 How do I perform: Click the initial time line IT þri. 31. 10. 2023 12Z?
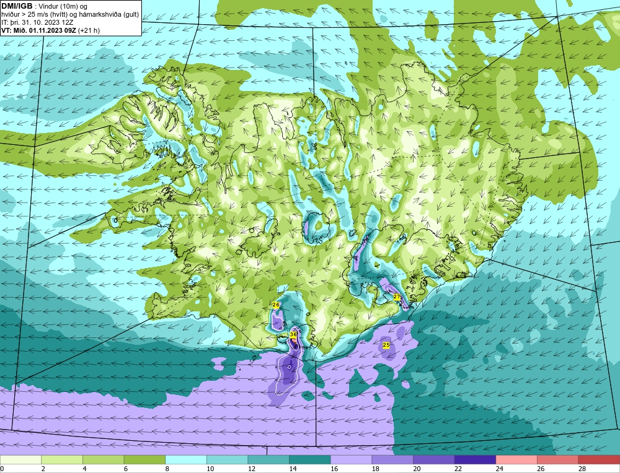click(37, 22)
